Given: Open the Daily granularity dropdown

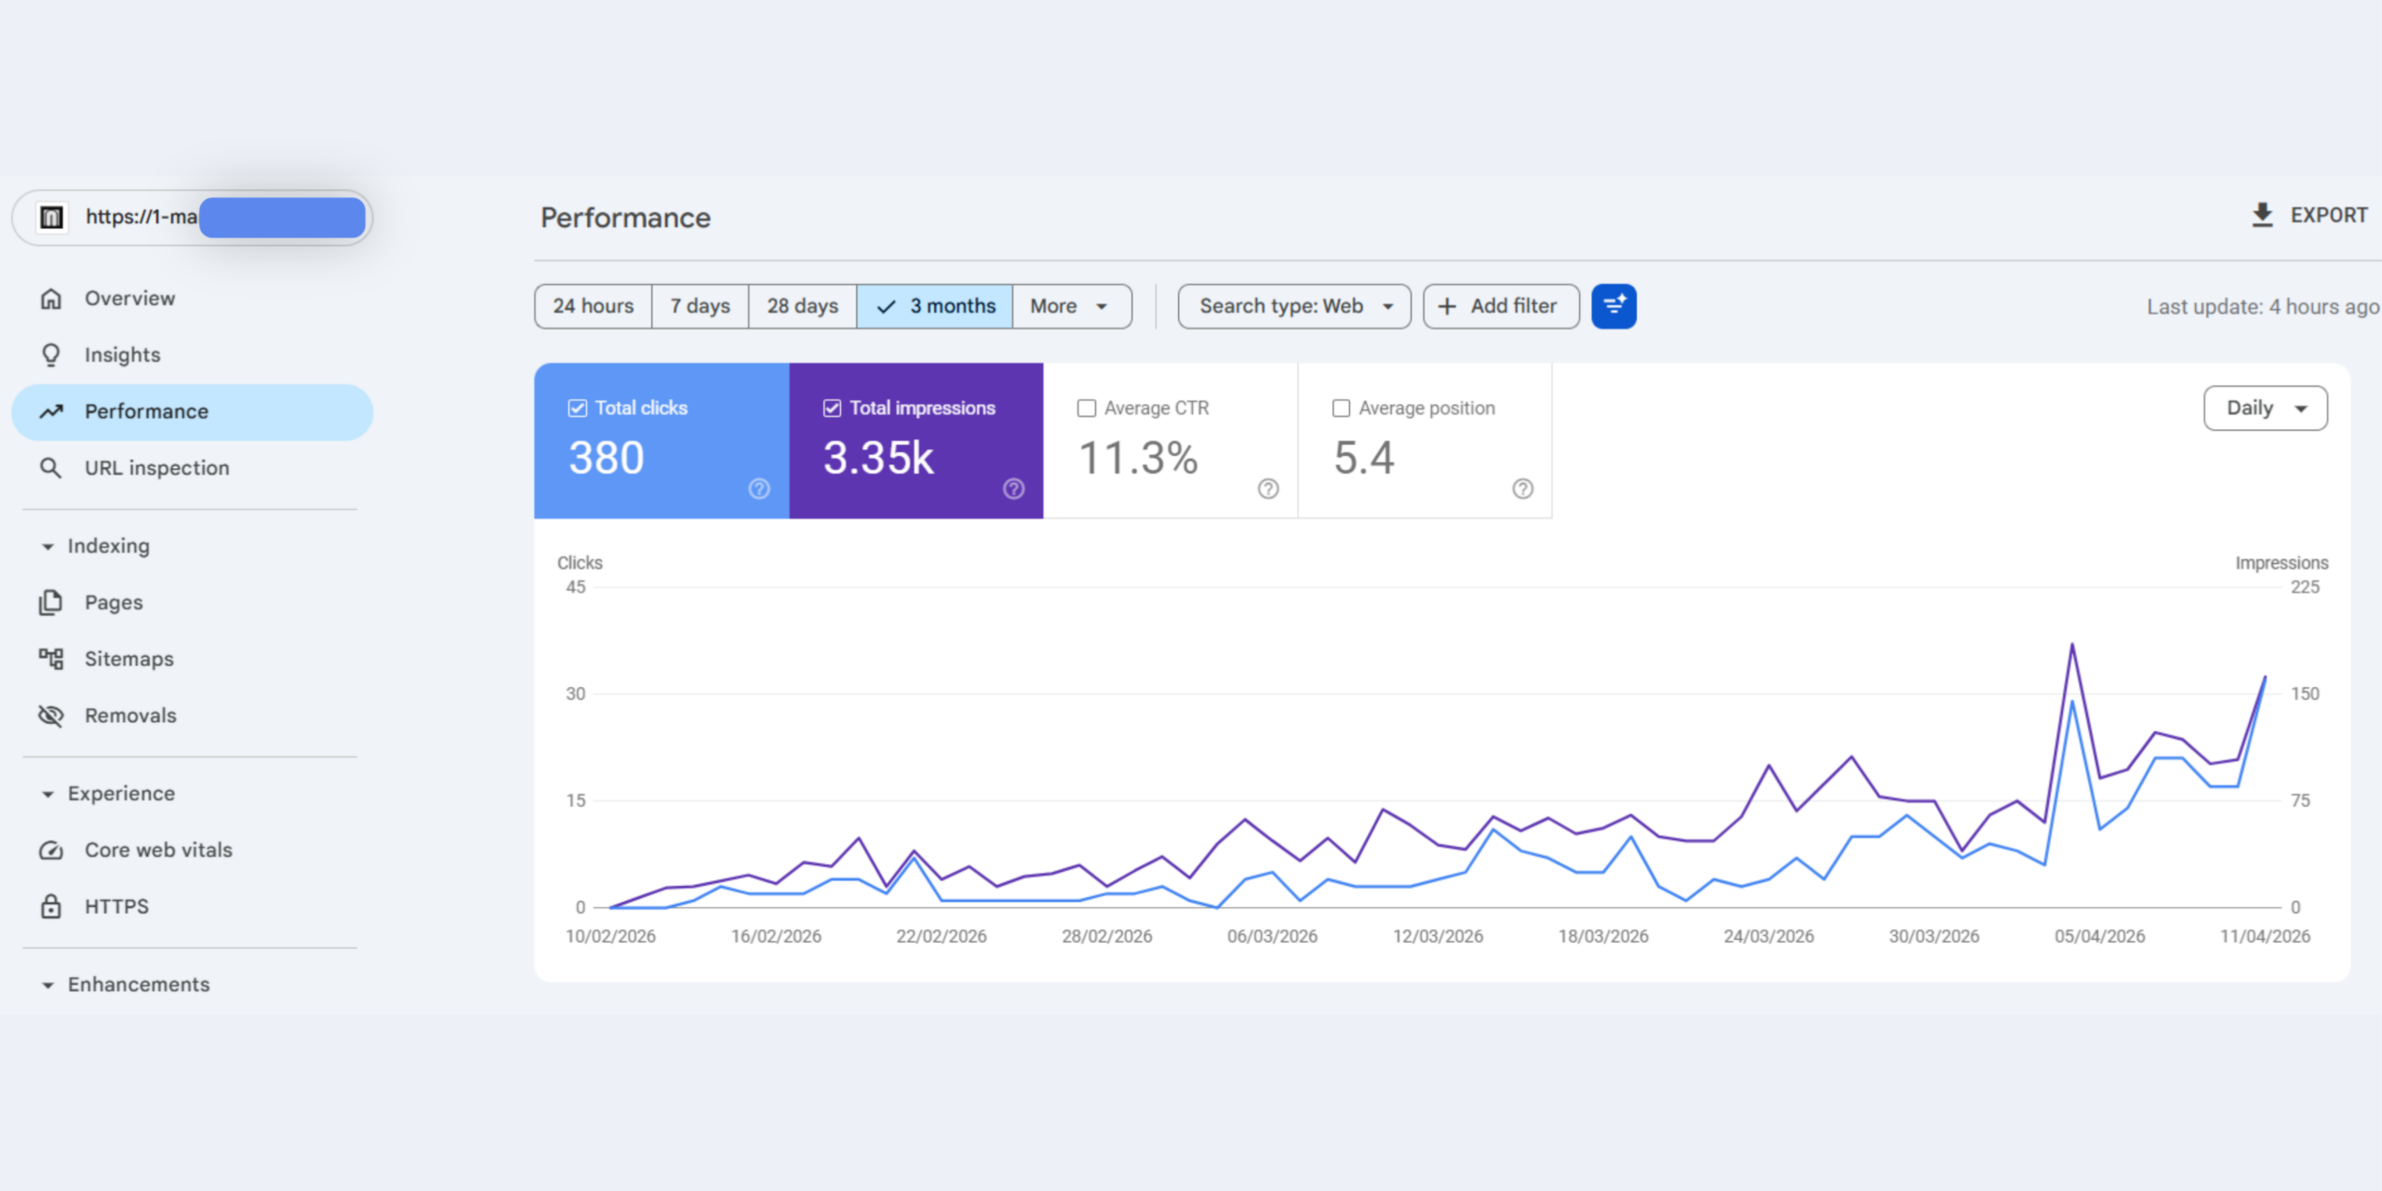Looking at the screenshot, I should 2266,408.
